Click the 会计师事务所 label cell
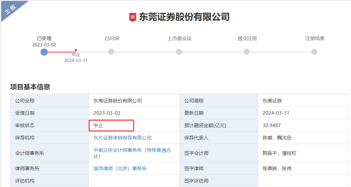The height and width of the screenshot is (187, 351). tap(50, 153)
